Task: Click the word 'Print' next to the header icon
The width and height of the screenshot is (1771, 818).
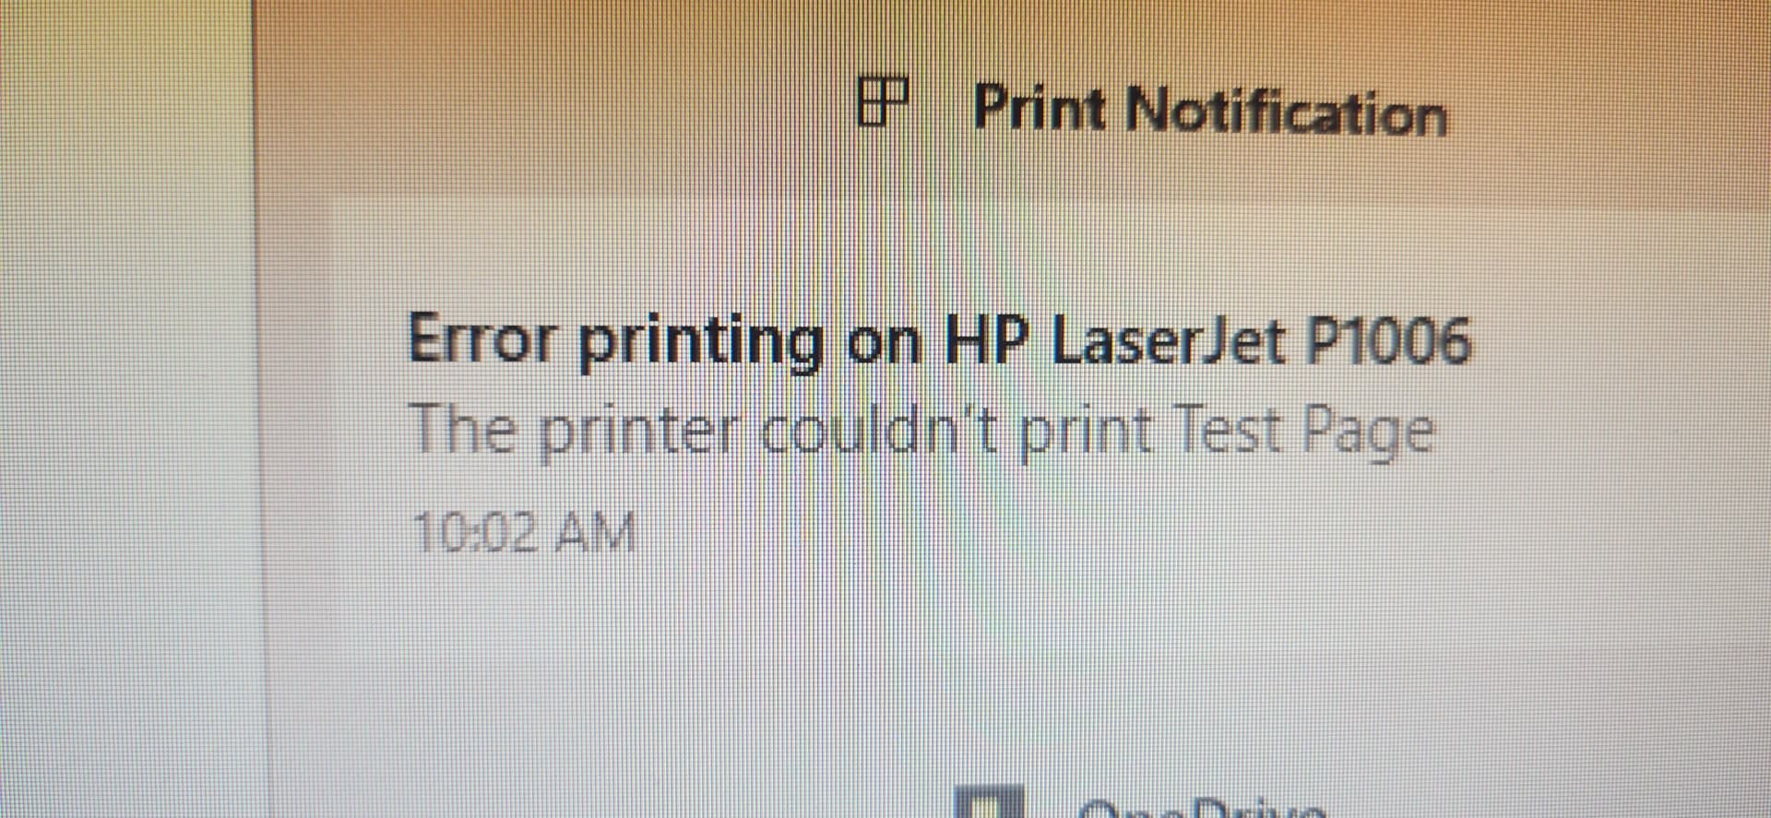Action: tap(1040, 107)
